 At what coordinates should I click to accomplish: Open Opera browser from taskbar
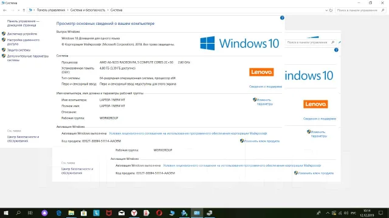click(159, 213)
